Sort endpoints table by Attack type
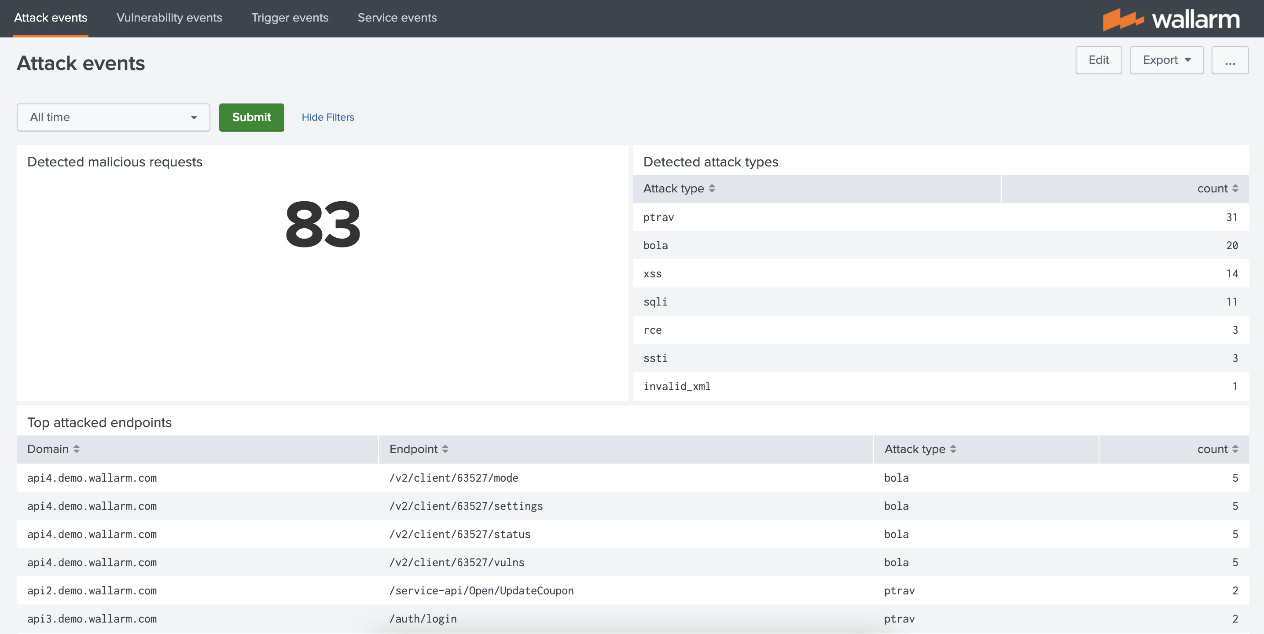The image size is (1264, 634). pos(920,449)
